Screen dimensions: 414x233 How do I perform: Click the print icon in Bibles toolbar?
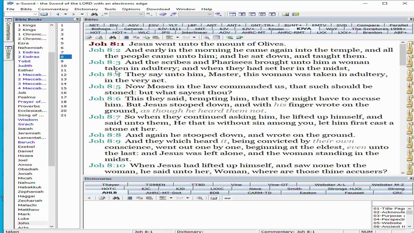99,38
